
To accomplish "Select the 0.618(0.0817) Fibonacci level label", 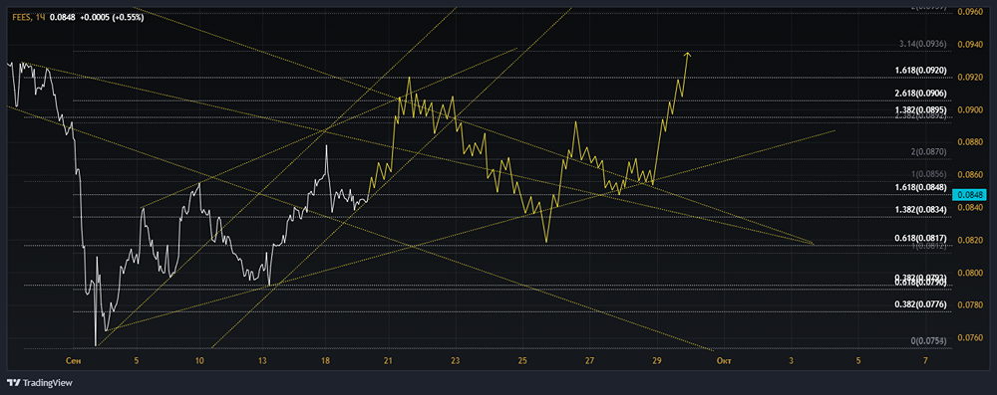I will (x=920, y=238).
